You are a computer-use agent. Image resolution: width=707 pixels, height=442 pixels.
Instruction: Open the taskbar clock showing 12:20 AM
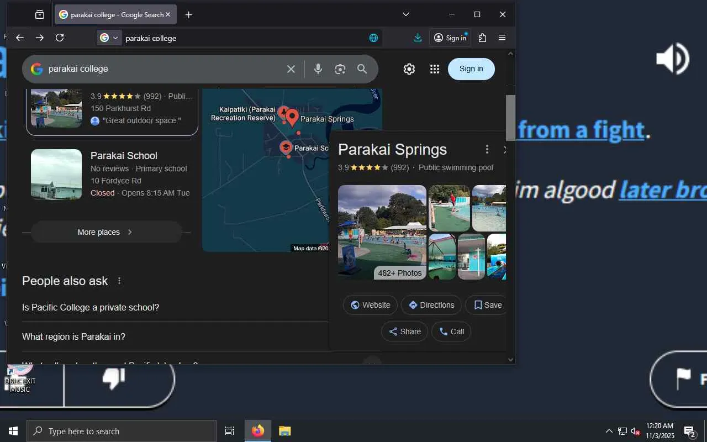tap(660, 431)
